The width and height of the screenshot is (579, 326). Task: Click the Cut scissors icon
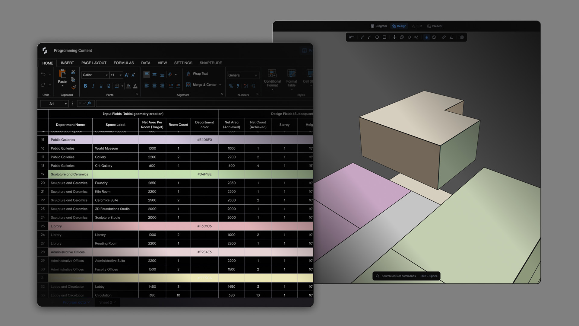click(x=73, y=72)
